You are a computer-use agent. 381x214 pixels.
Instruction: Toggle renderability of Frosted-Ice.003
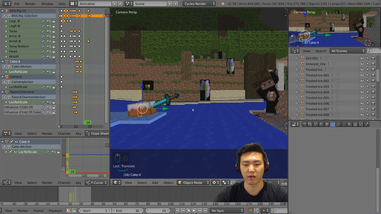point(373,86)
